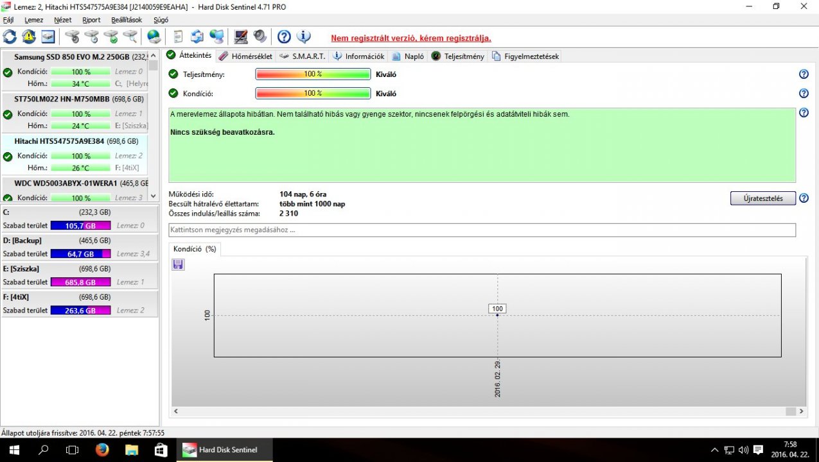The height and width of the screenshot is (462, 819).
Task: Open Task View from the taskbar
Action: 73,450
